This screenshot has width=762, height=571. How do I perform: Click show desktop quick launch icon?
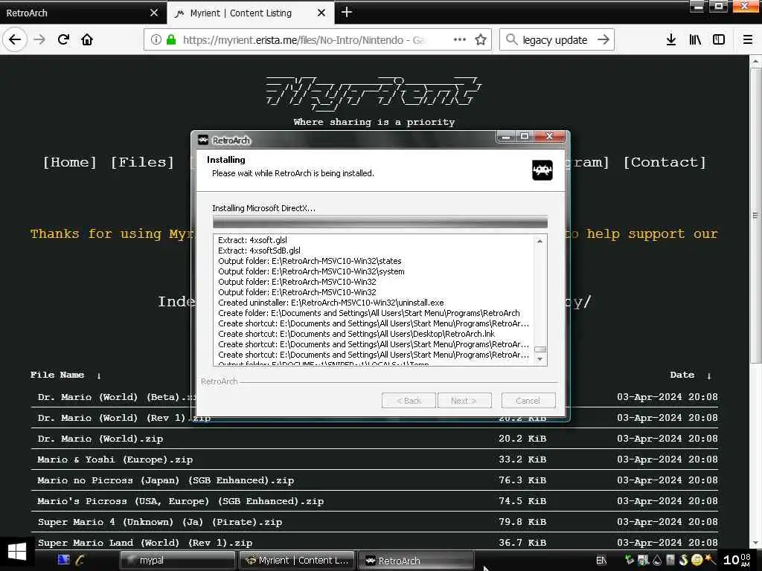coord(64,560)
